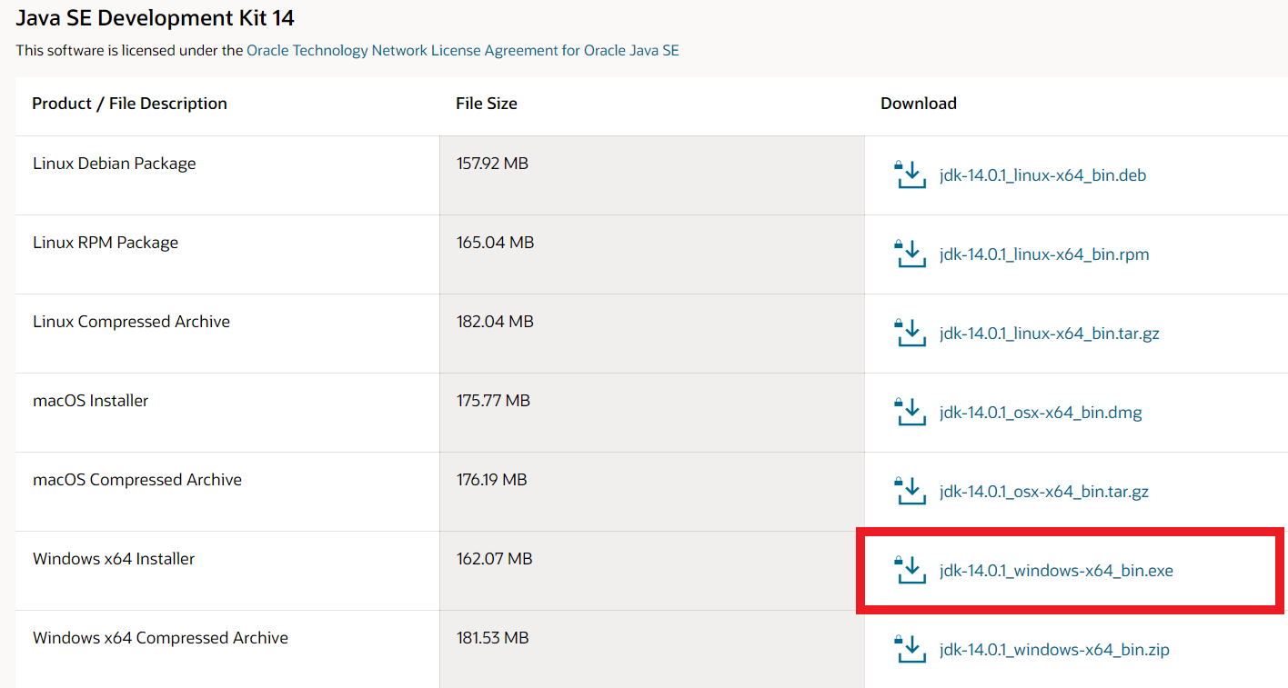Image resolution: width=1288 pixels, height=688 pixels.
Task: Select the macOS Installer row label
Action: 90,401
